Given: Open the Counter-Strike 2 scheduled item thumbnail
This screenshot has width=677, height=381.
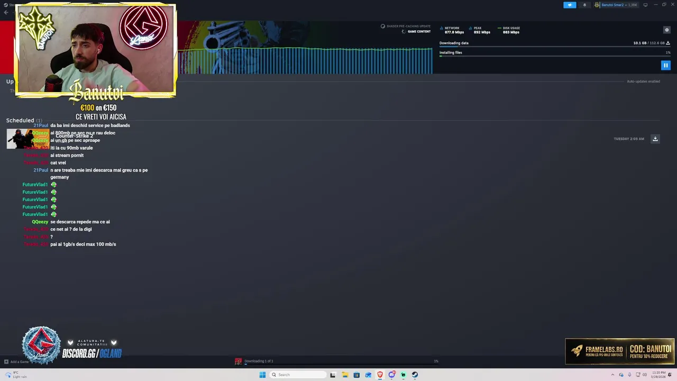Looking at the screenshot, I should 28,139.
